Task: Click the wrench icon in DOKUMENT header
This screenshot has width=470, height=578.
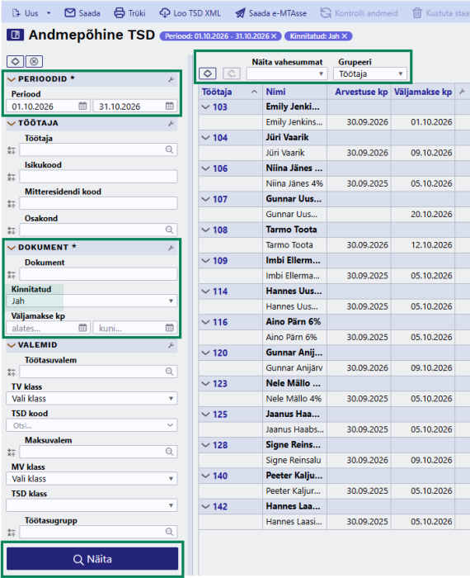Action: coord(171,248)
